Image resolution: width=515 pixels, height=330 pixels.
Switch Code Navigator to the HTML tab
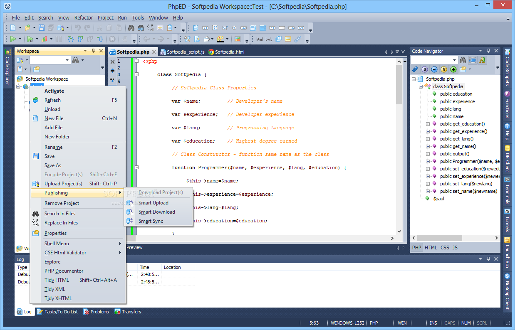click(x=431, y=247)
